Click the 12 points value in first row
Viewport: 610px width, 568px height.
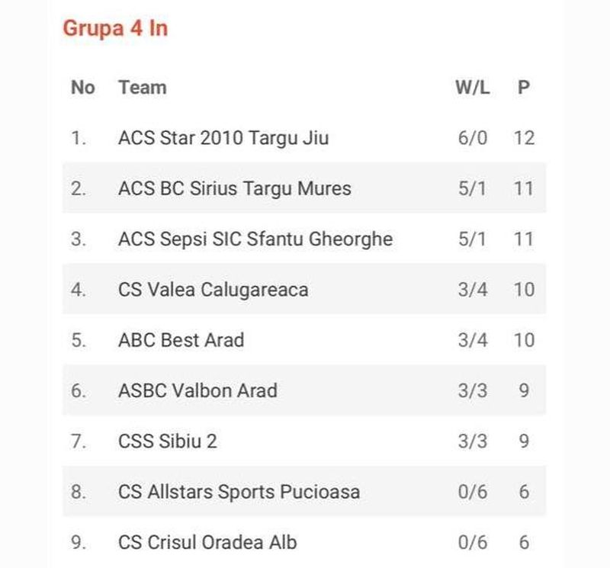pos(524,138)
